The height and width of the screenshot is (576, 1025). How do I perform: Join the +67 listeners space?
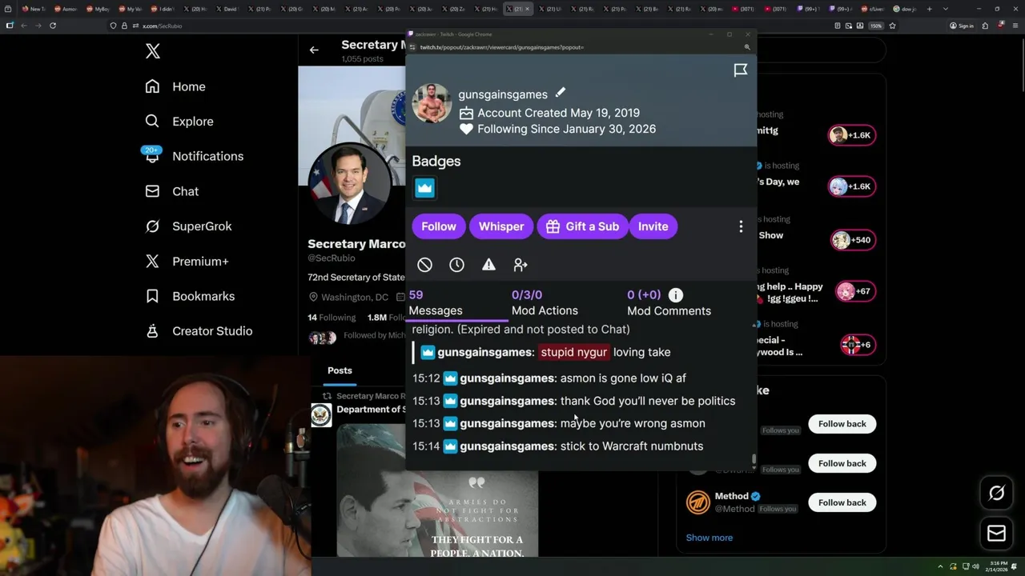click(854, 291)
